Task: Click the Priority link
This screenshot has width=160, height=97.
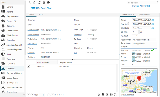Action: pyautogui.click(x=31, y=48)
